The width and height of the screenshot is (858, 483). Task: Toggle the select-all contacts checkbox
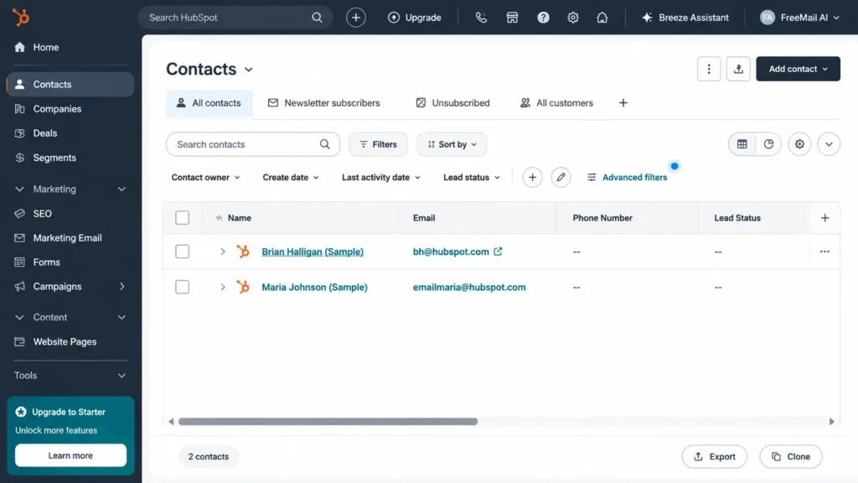(182, 218)
